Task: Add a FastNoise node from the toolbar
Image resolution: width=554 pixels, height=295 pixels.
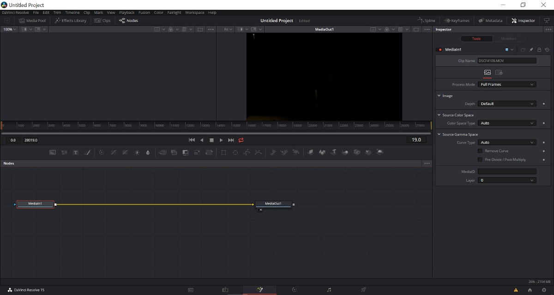Action: (64, 152)
